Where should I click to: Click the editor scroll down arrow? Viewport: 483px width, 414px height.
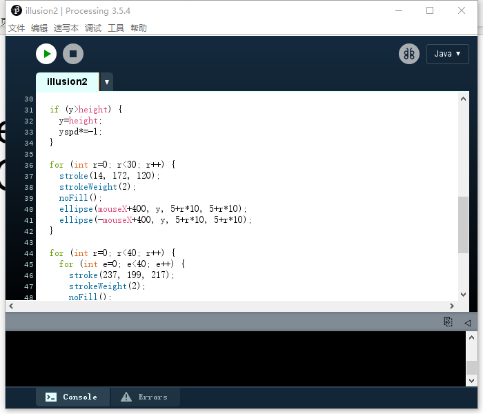[x=463, y=295]
